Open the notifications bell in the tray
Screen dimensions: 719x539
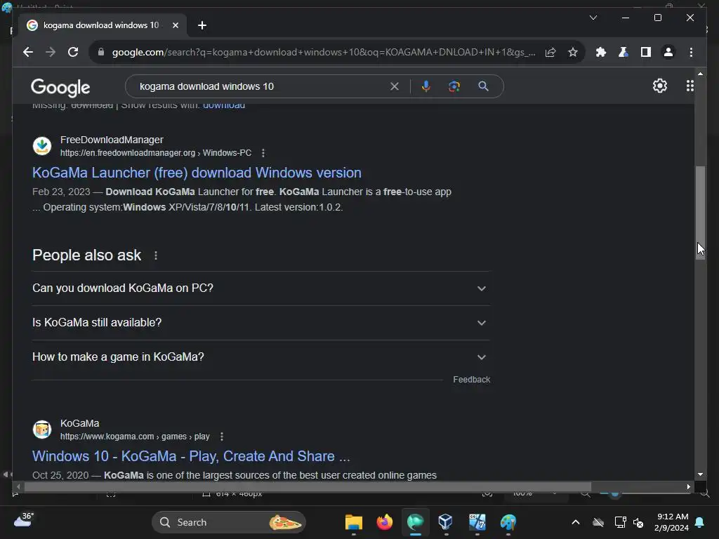coord(700,522)
